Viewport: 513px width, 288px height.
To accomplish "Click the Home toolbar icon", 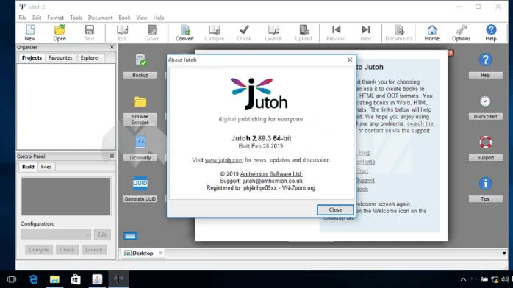I will tap(432, 32).
